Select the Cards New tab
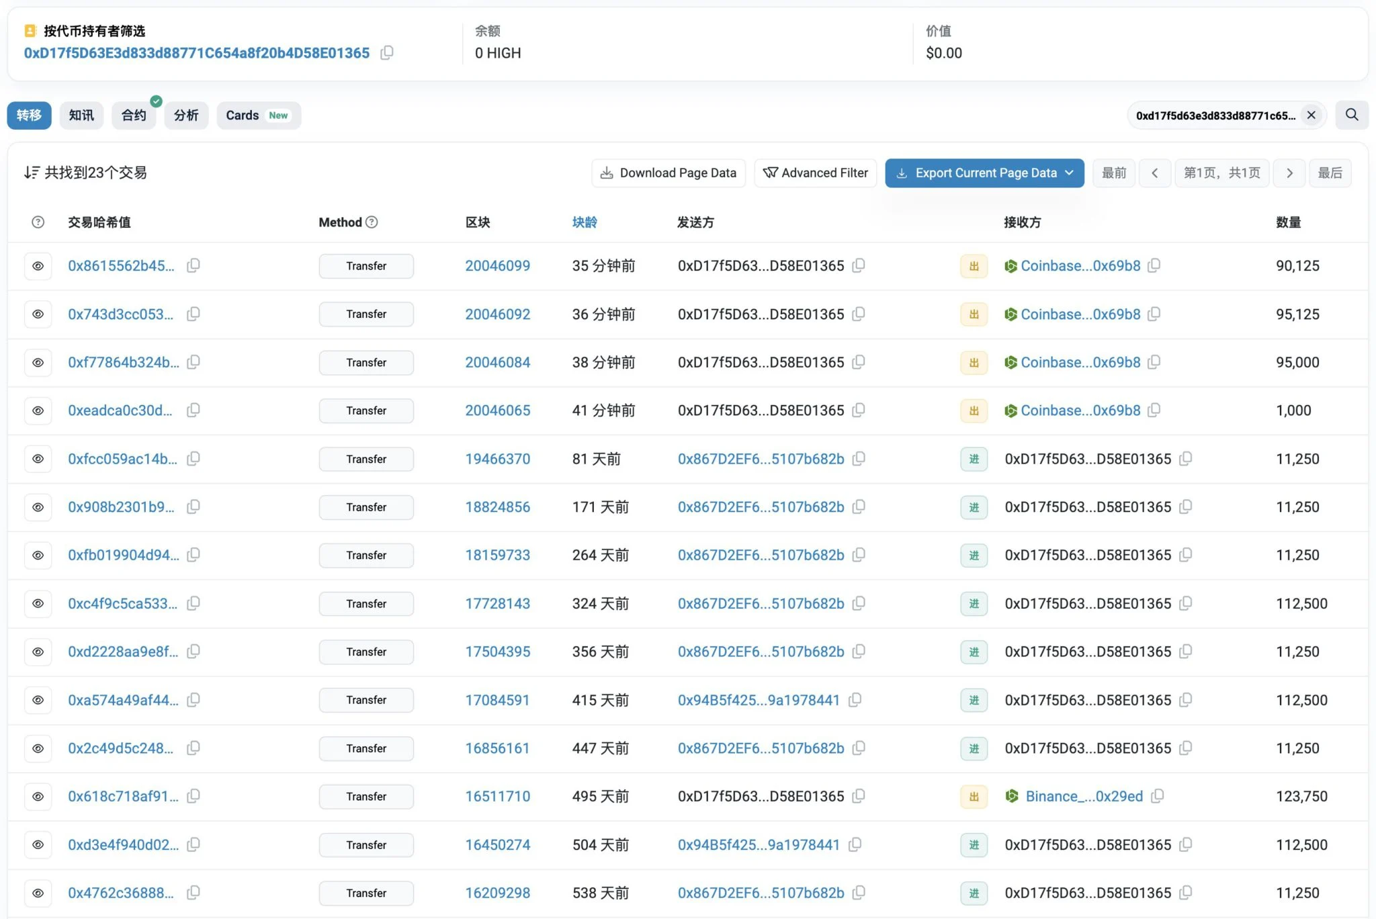This screenshot has width=1376, height=919. 257,115
